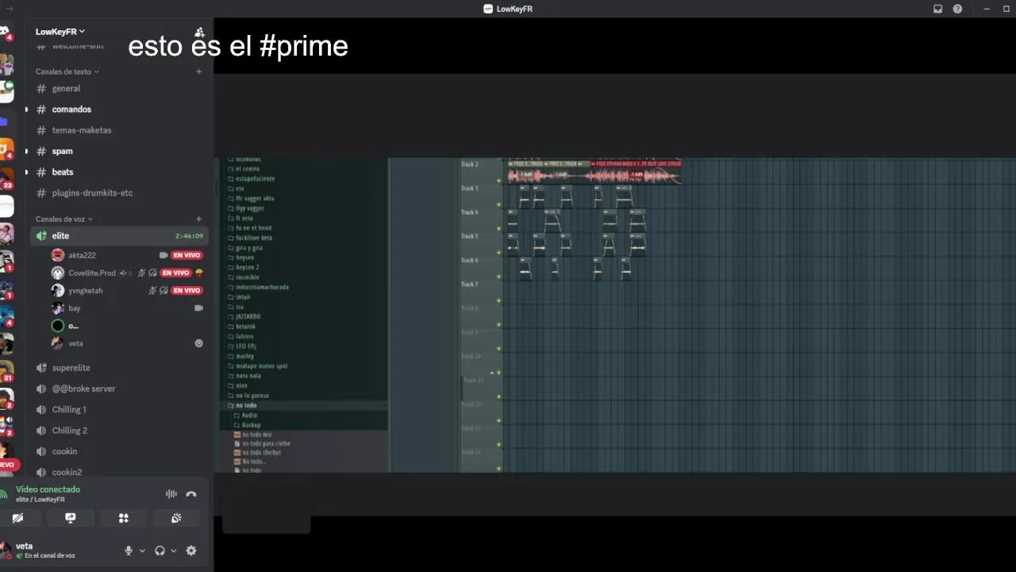1016x572 pixels.
Task: Click akta222's avatar in voice list
Action: 57,255
